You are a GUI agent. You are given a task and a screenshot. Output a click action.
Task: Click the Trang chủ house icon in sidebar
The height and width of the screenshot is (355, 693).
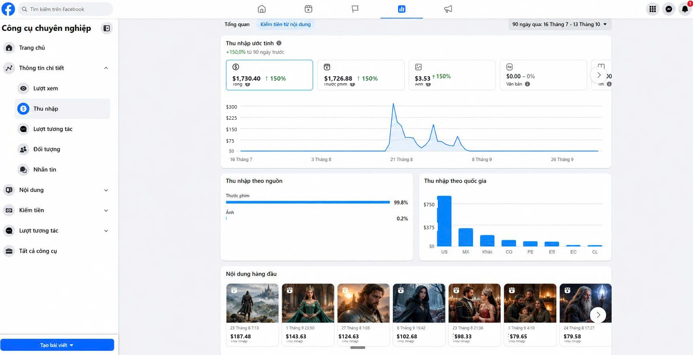tap(9, 48)
